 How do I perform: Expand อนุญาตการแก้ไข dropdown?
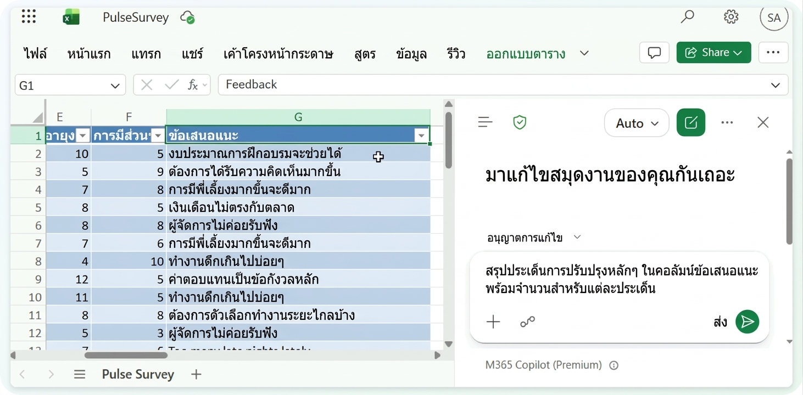(x=577, y=237)
